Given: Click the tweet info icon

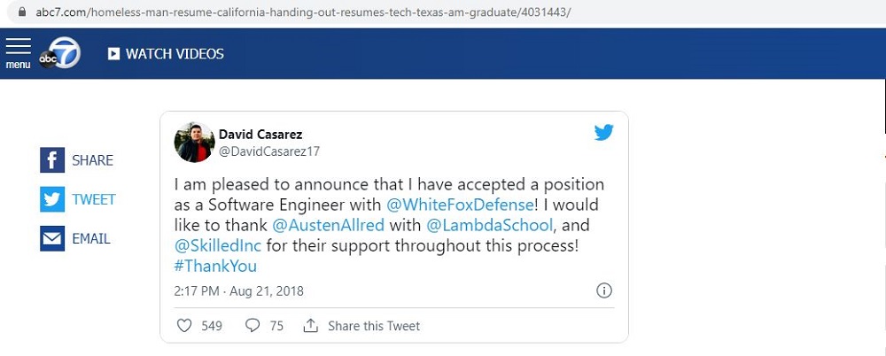Looking at the screenshot, I should pos(604,290).
